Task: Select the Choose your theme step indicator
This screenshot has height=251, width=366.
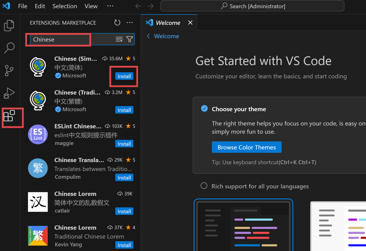Action: pyautogui.click(x=204, y=109)
